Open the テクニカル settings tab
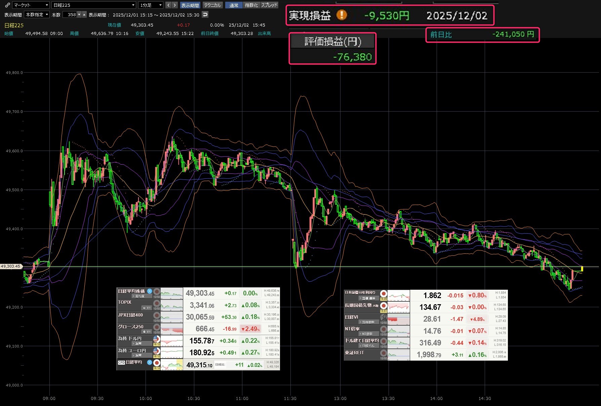 [212, 5]
